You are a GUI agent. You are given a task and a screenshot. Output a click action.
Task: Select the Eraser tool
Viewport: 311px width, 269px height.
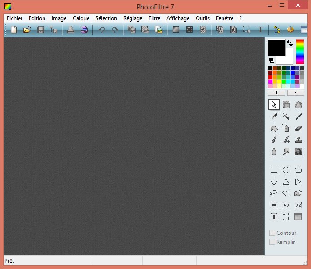[x=298, y=128]
